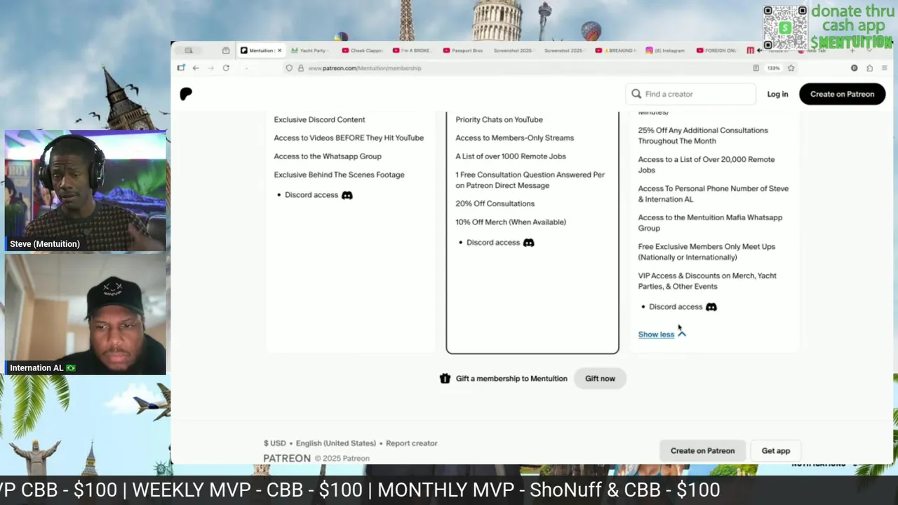Viewport: 898px width, 505px height.
Task: Open reader view icon in address bar
Action: tap(756, 68)
